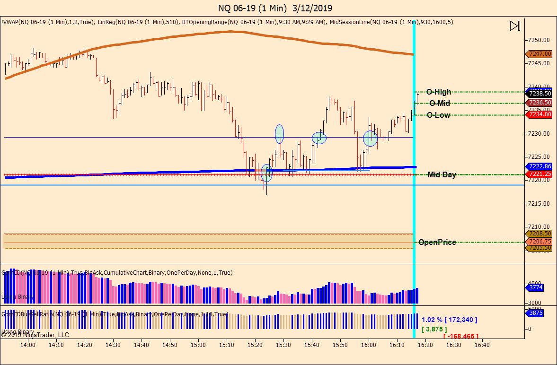Select the red 7234.00 price marker
557x365 pixels.
tap(539, 114)
